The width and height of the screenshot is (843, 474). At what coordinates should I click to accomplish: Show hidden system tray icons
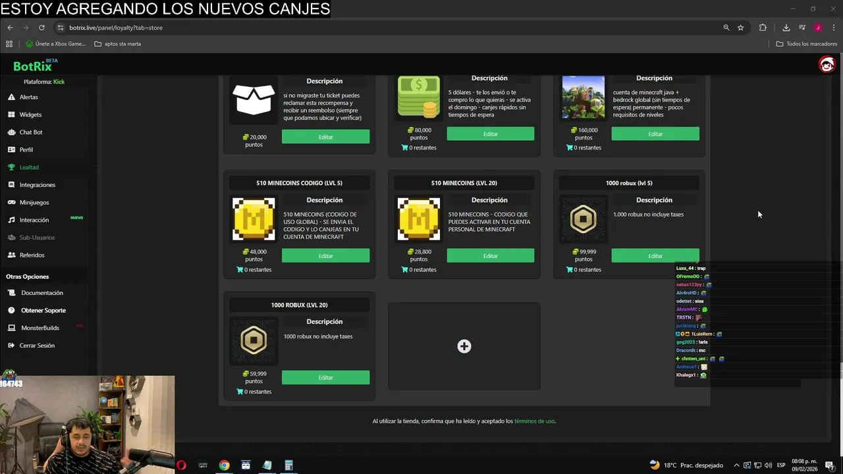coord(736,465)
